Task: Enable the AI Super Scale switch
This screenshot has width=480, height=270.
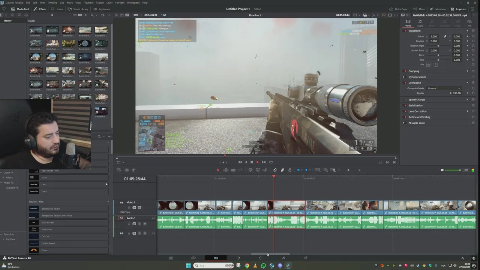Action: tap(404, 123)
